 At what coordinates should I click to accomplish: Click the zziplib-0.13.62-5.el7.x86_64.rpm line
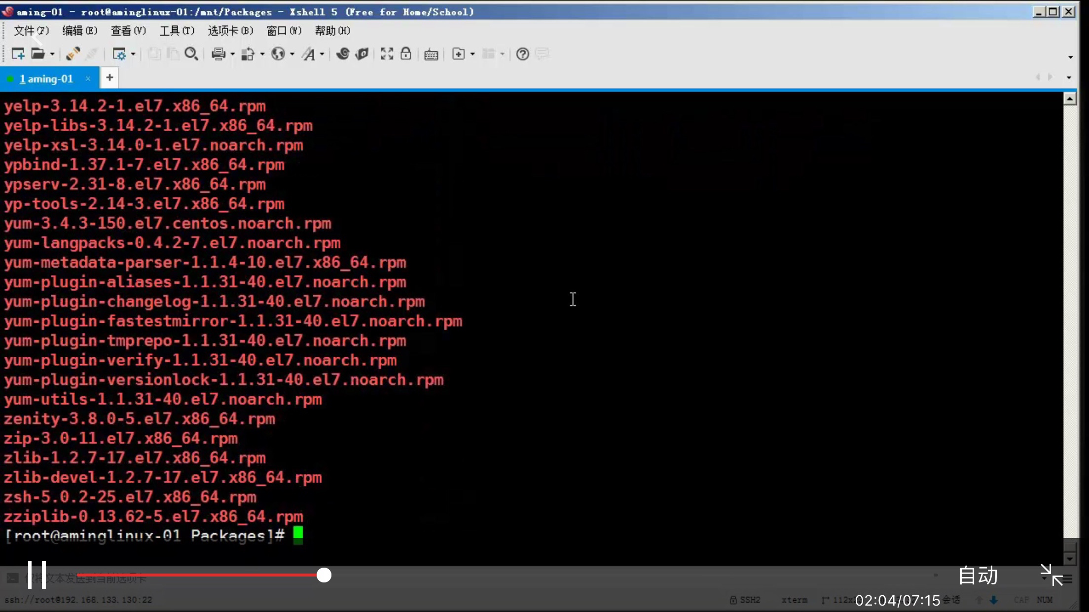(x=154, y=516)
